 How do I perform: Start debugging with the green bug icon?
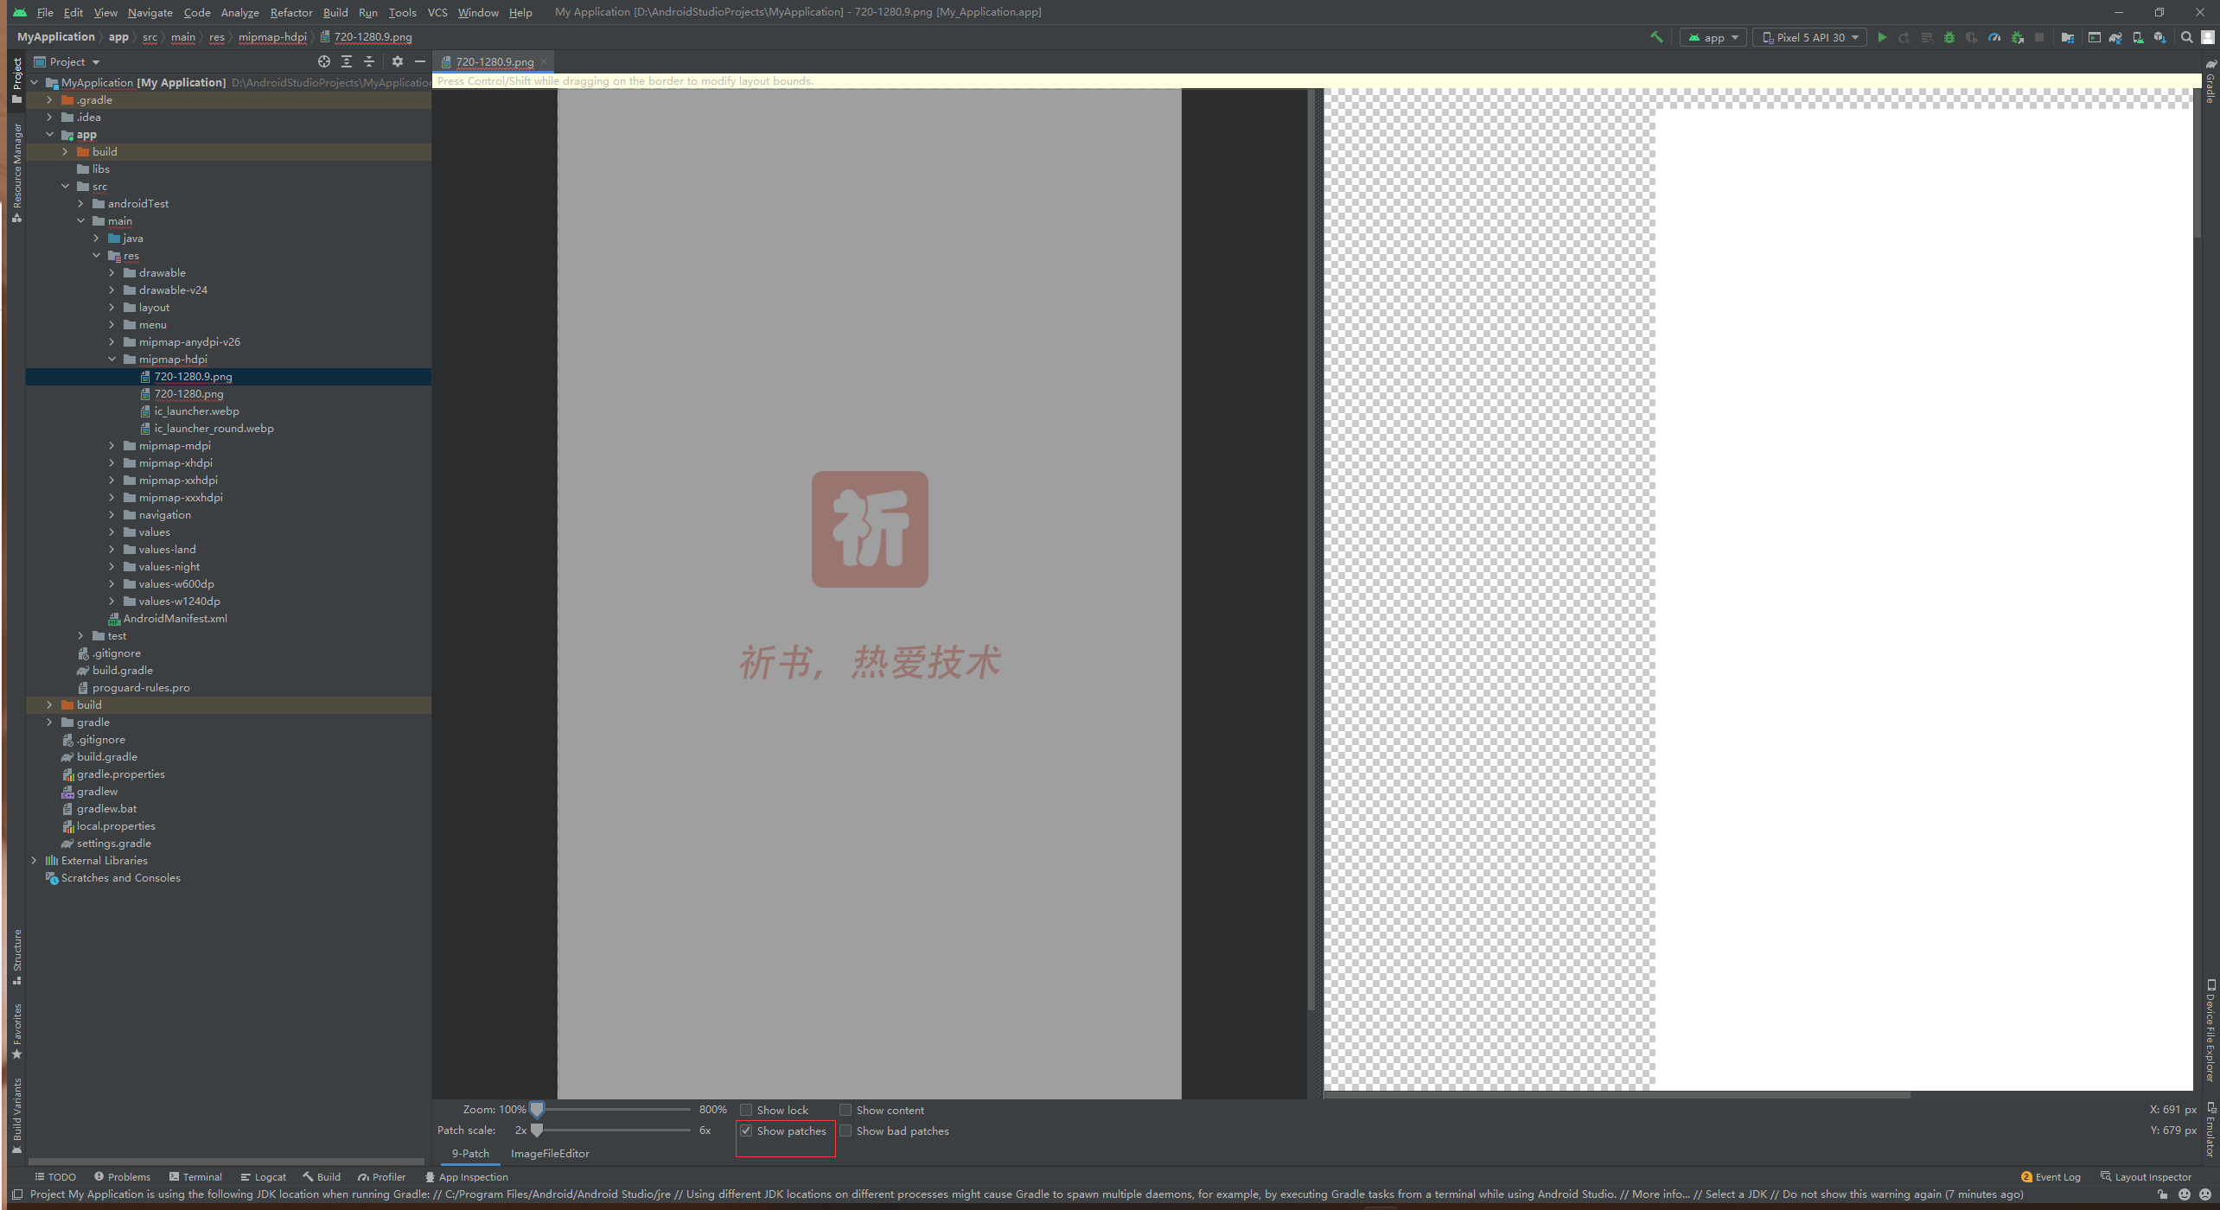pyautogui.click(x=1949, y=37)
